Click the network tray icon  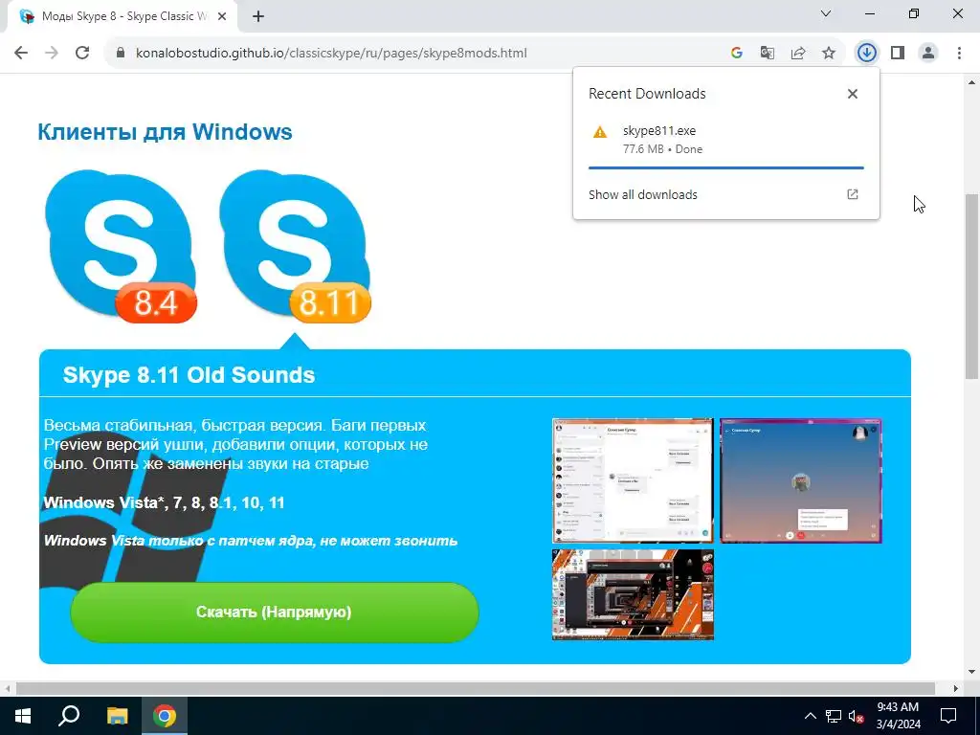(x=834, y=716)
